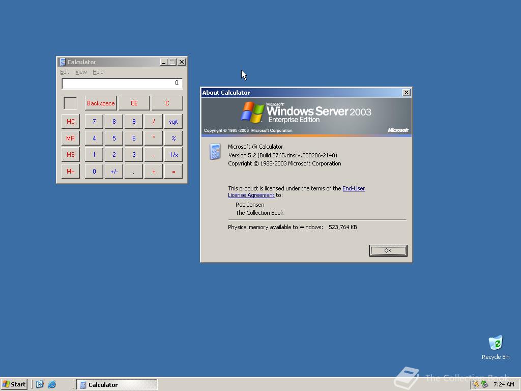The image size is (521, 391).
Task: Open the Start menu
Action: tap(14, 384)
